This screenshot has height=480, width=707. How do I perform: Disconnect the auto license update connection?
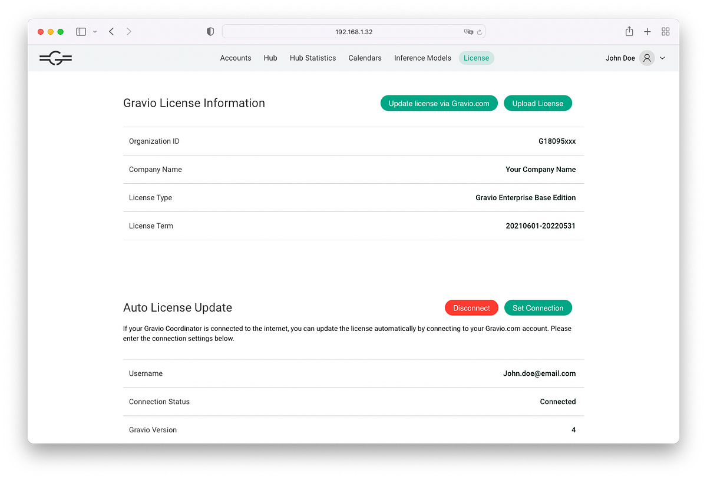pos(471,307)
